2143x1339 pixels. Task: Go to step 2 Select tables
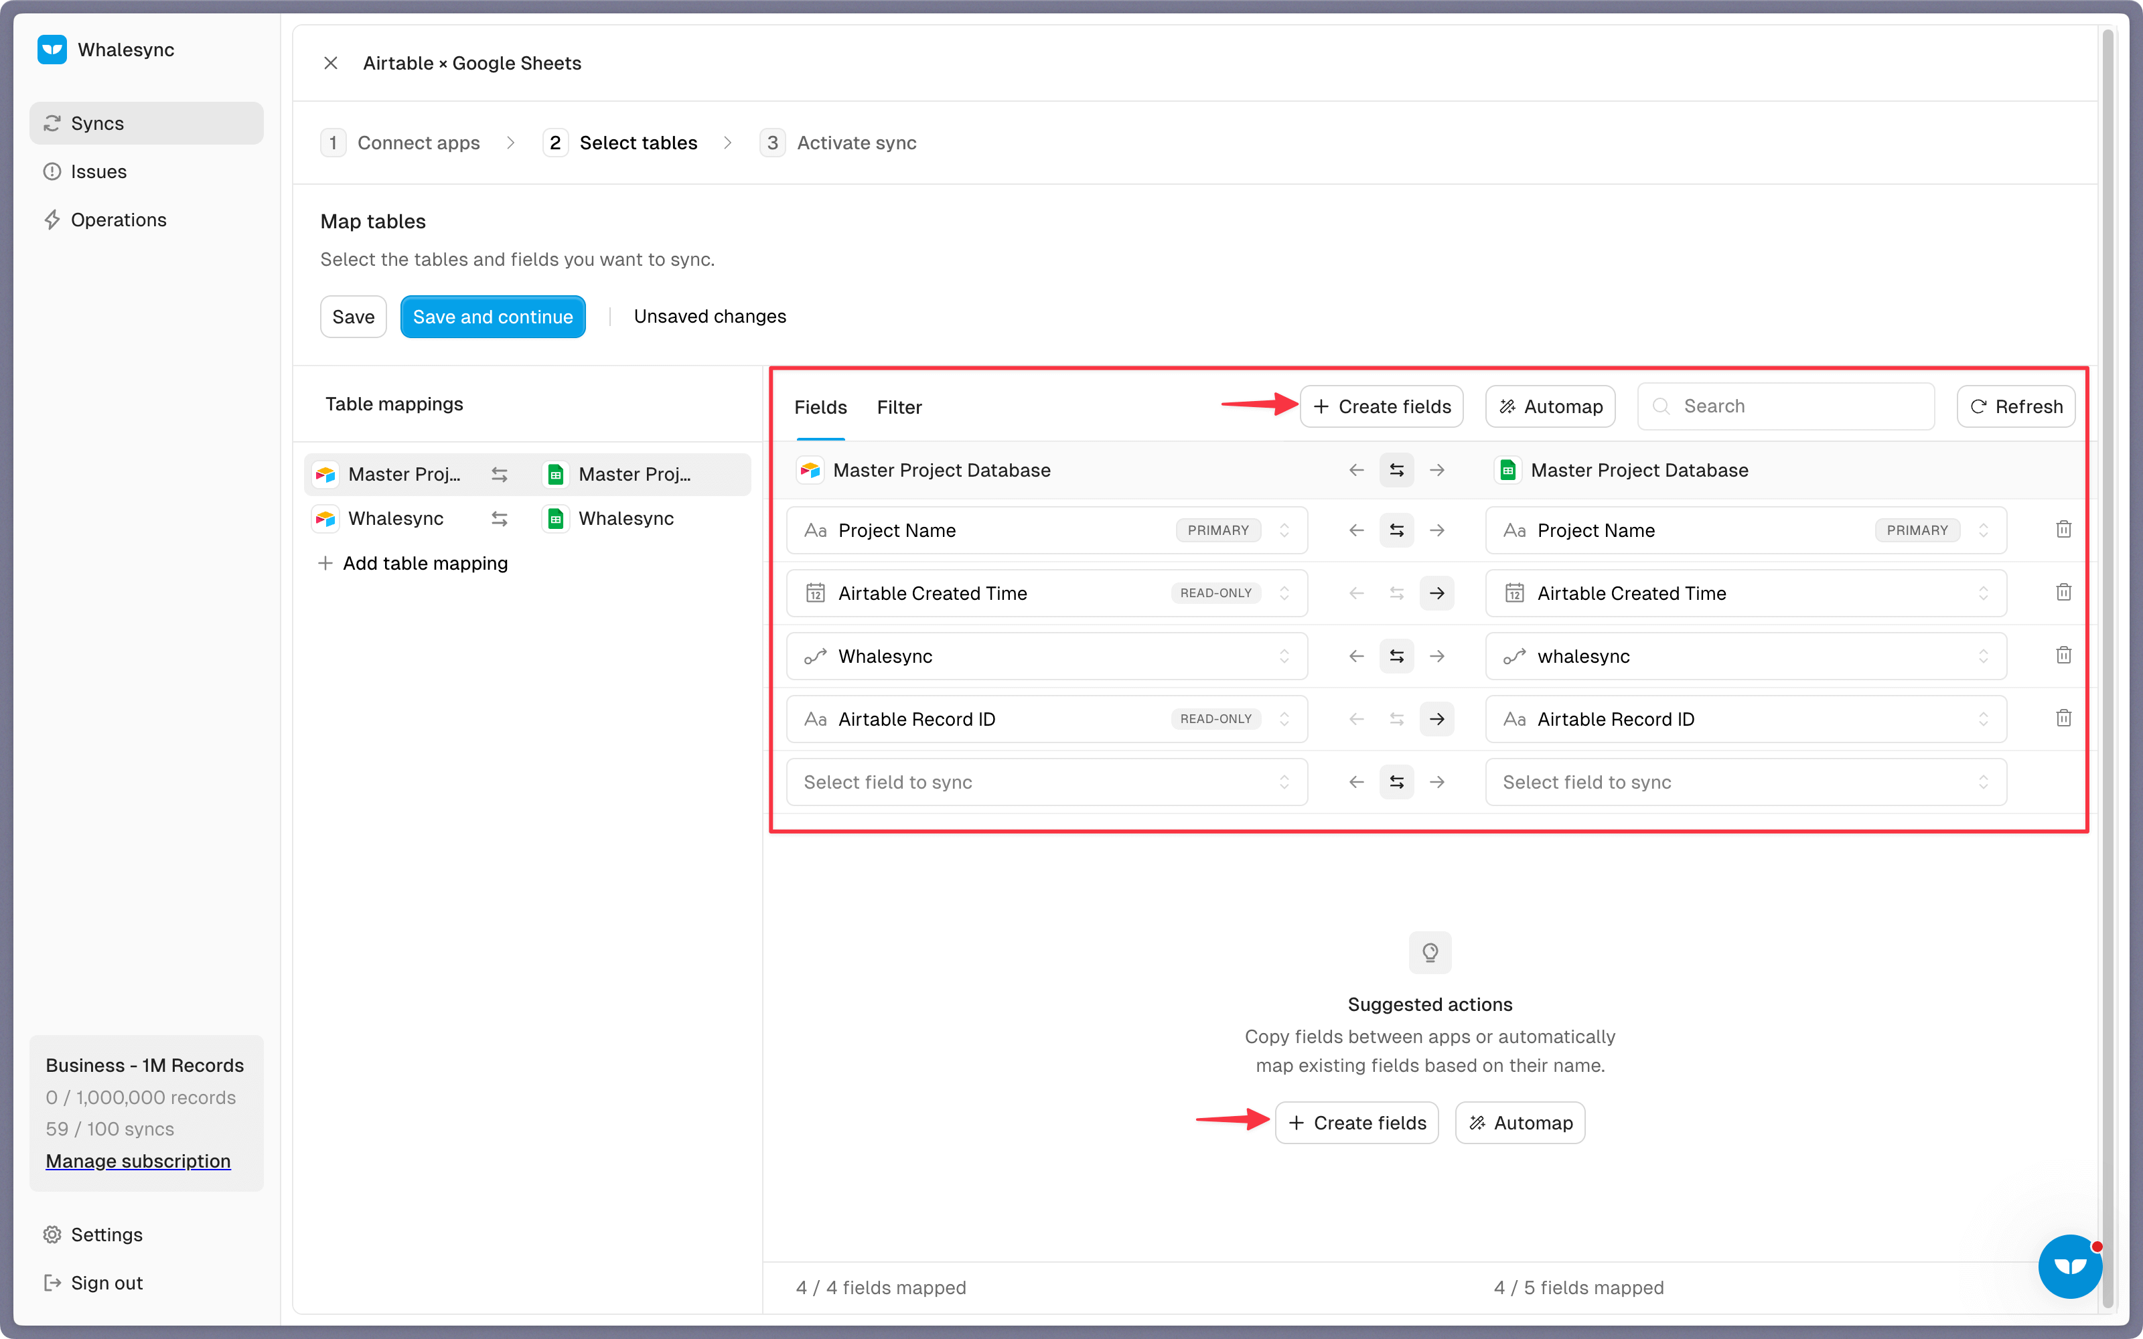[x=620, y=143]
